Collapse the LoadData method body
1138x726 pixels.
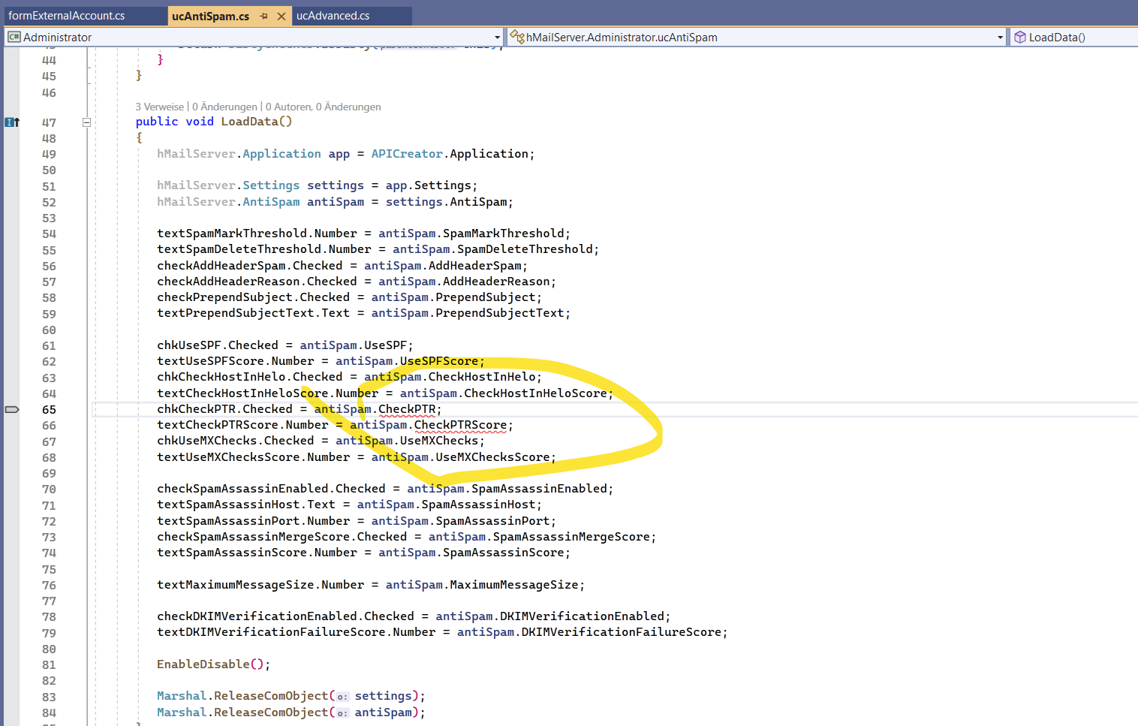click(86, 121)
